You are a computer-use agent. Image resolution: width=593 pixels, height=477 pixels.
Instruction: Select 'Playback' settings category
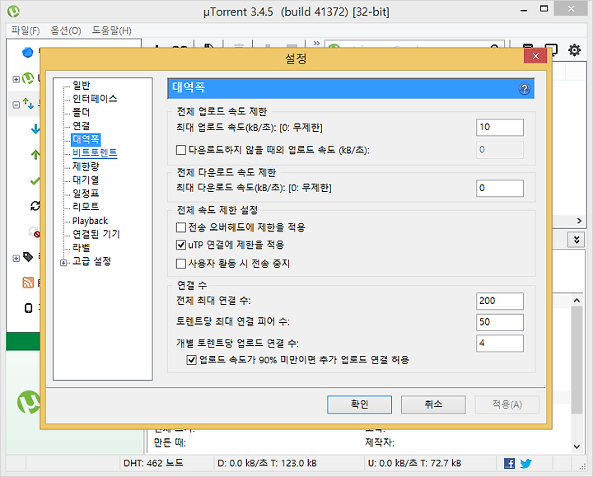click(x=90, y=221)
